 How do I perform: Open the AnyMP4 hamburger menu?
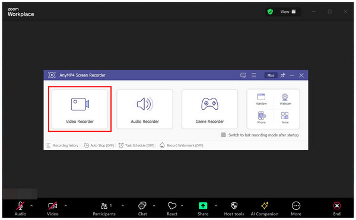click(254, 75)
